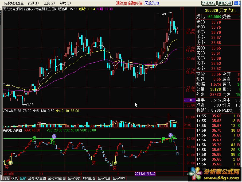Open the 帮助(H) menu
Viewport: 242px width, 182px height.
click(x=65, y=3)
